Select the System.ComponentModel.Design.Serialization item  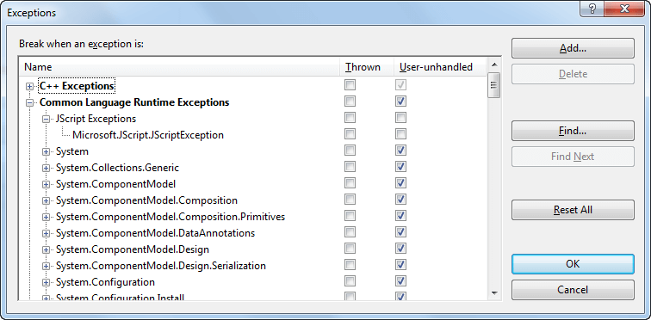pos(161,266)
